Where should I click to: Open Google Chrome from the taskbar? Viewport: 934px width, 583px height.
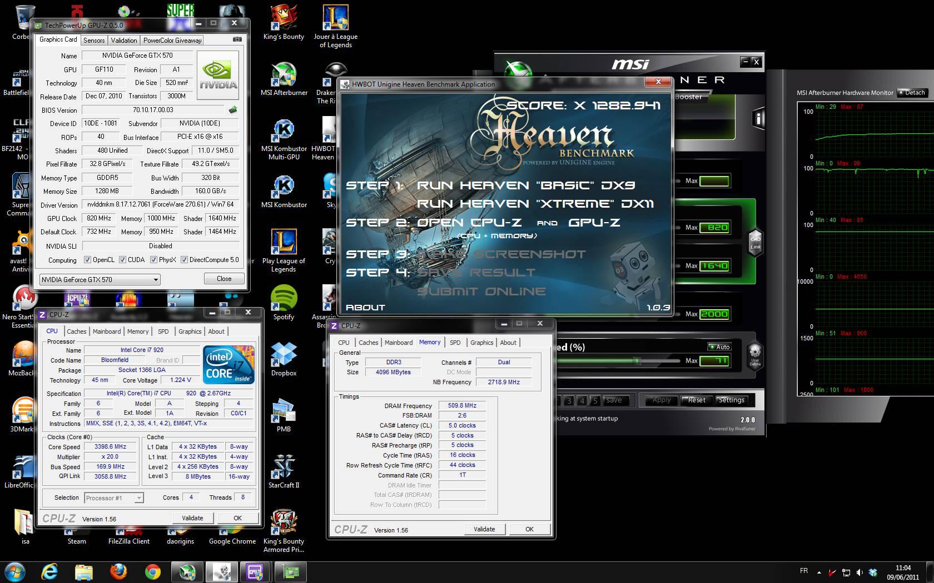tap(152, 572)
